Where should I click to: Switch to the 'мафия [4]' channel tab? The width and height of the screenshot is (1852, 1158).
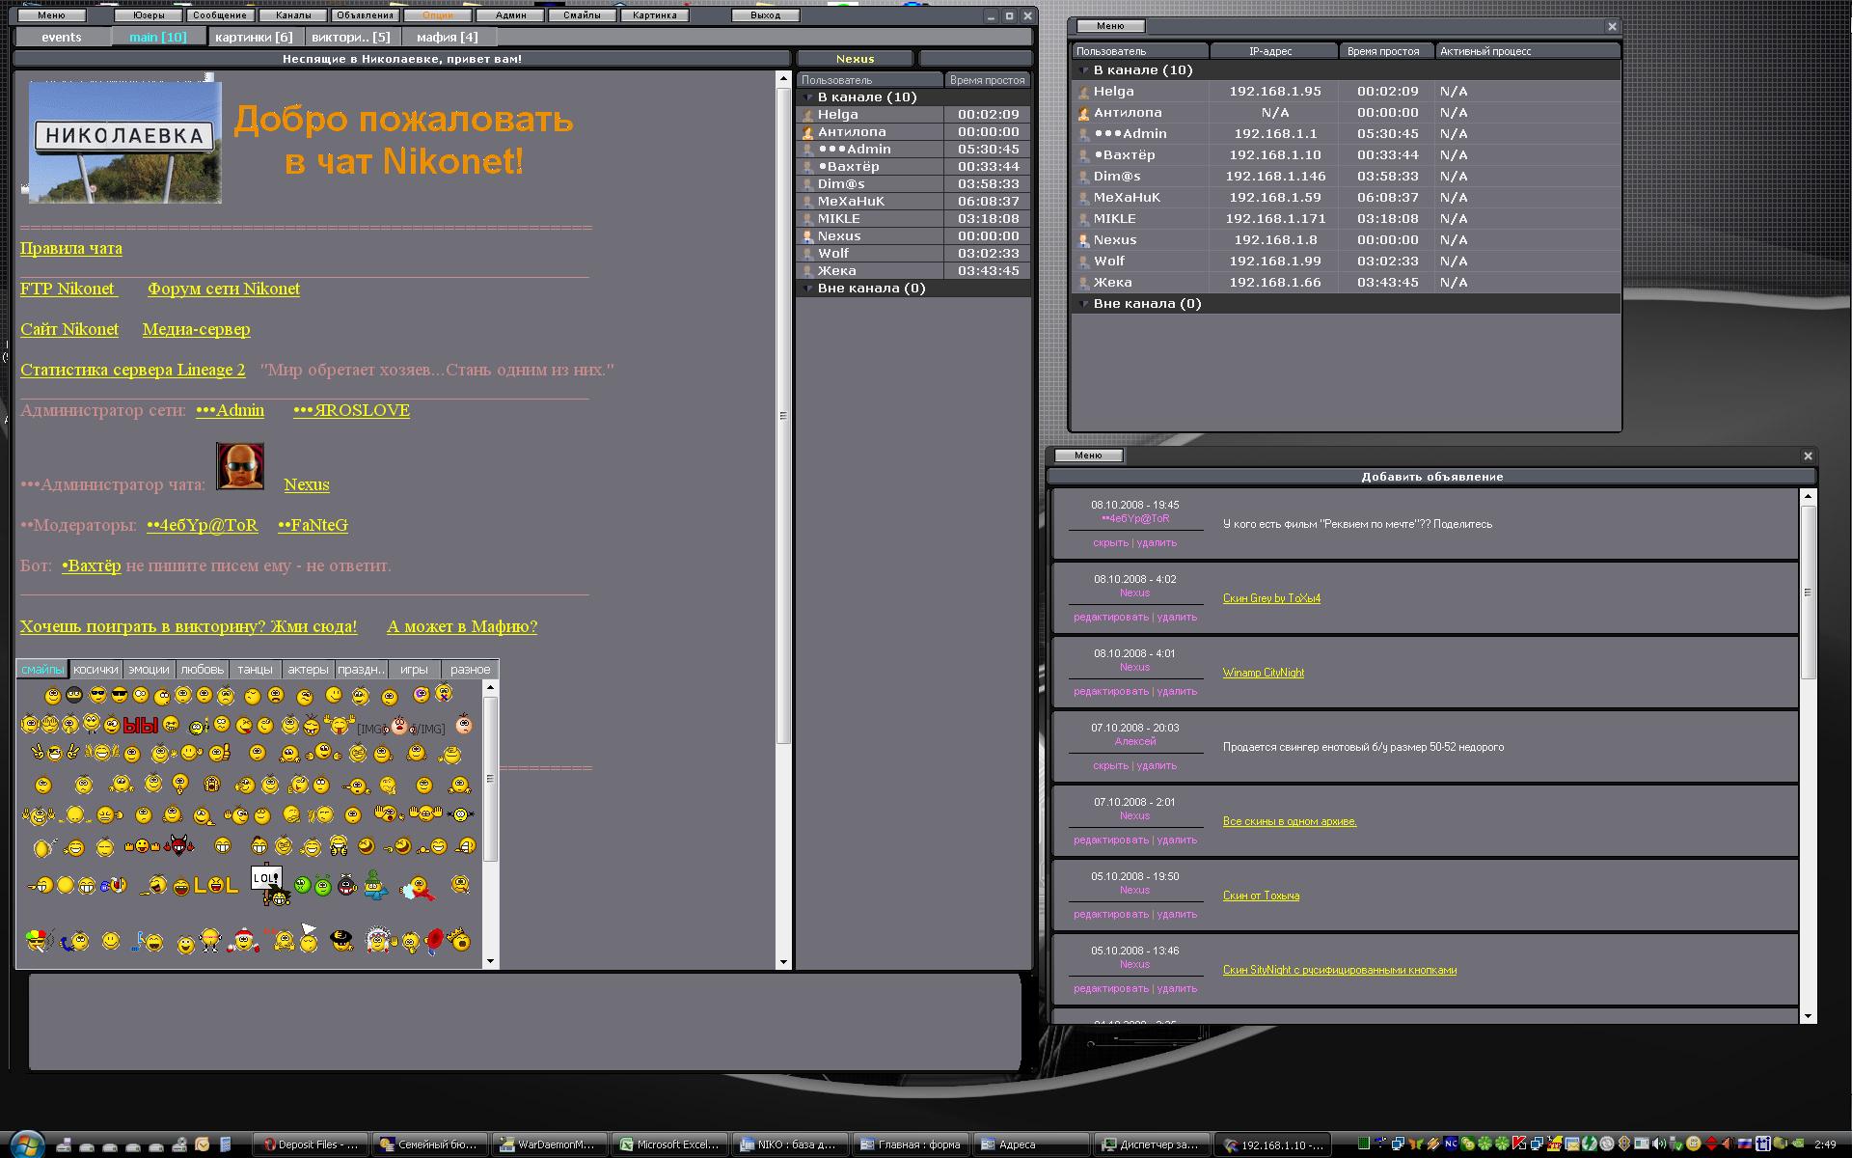pyautogui.click(x=447, y=37)
